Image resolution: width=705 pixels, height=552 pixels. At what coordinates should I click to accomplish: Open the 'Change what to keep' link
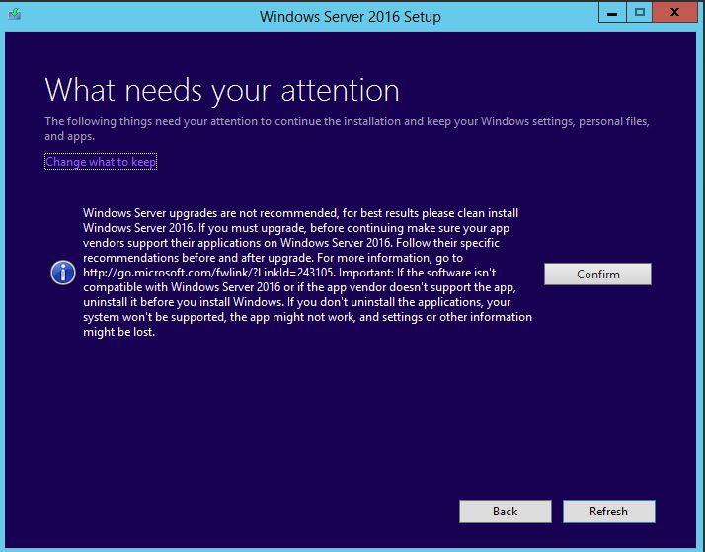click(x=101, y=162)
